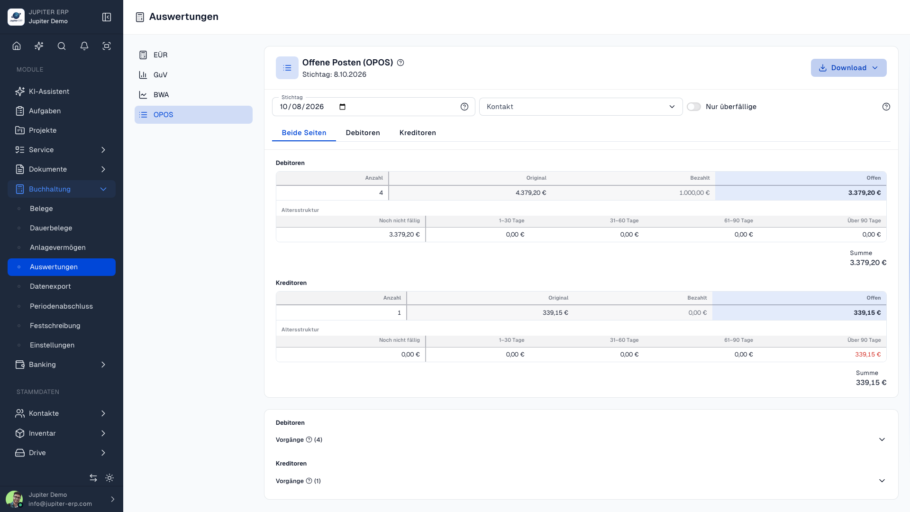Click help icon beside Kreditoren Vorgänge (1)
910x512 pixels.
(309, 481)
